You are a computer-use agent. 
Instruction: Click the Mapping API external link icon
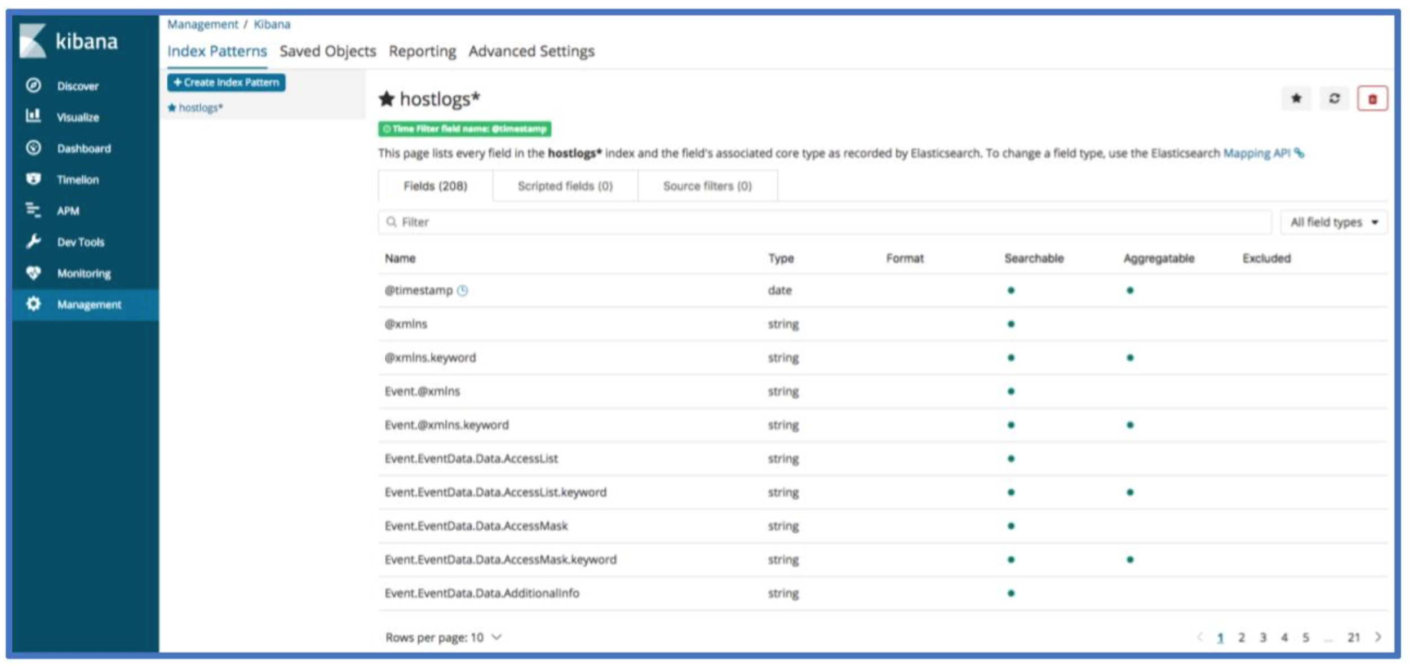1299,153
